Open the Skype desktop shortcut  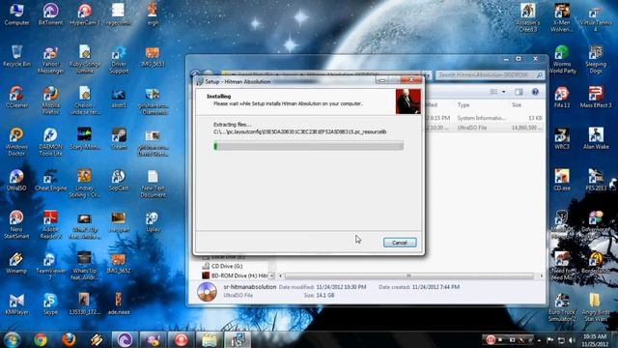point(50,304)
